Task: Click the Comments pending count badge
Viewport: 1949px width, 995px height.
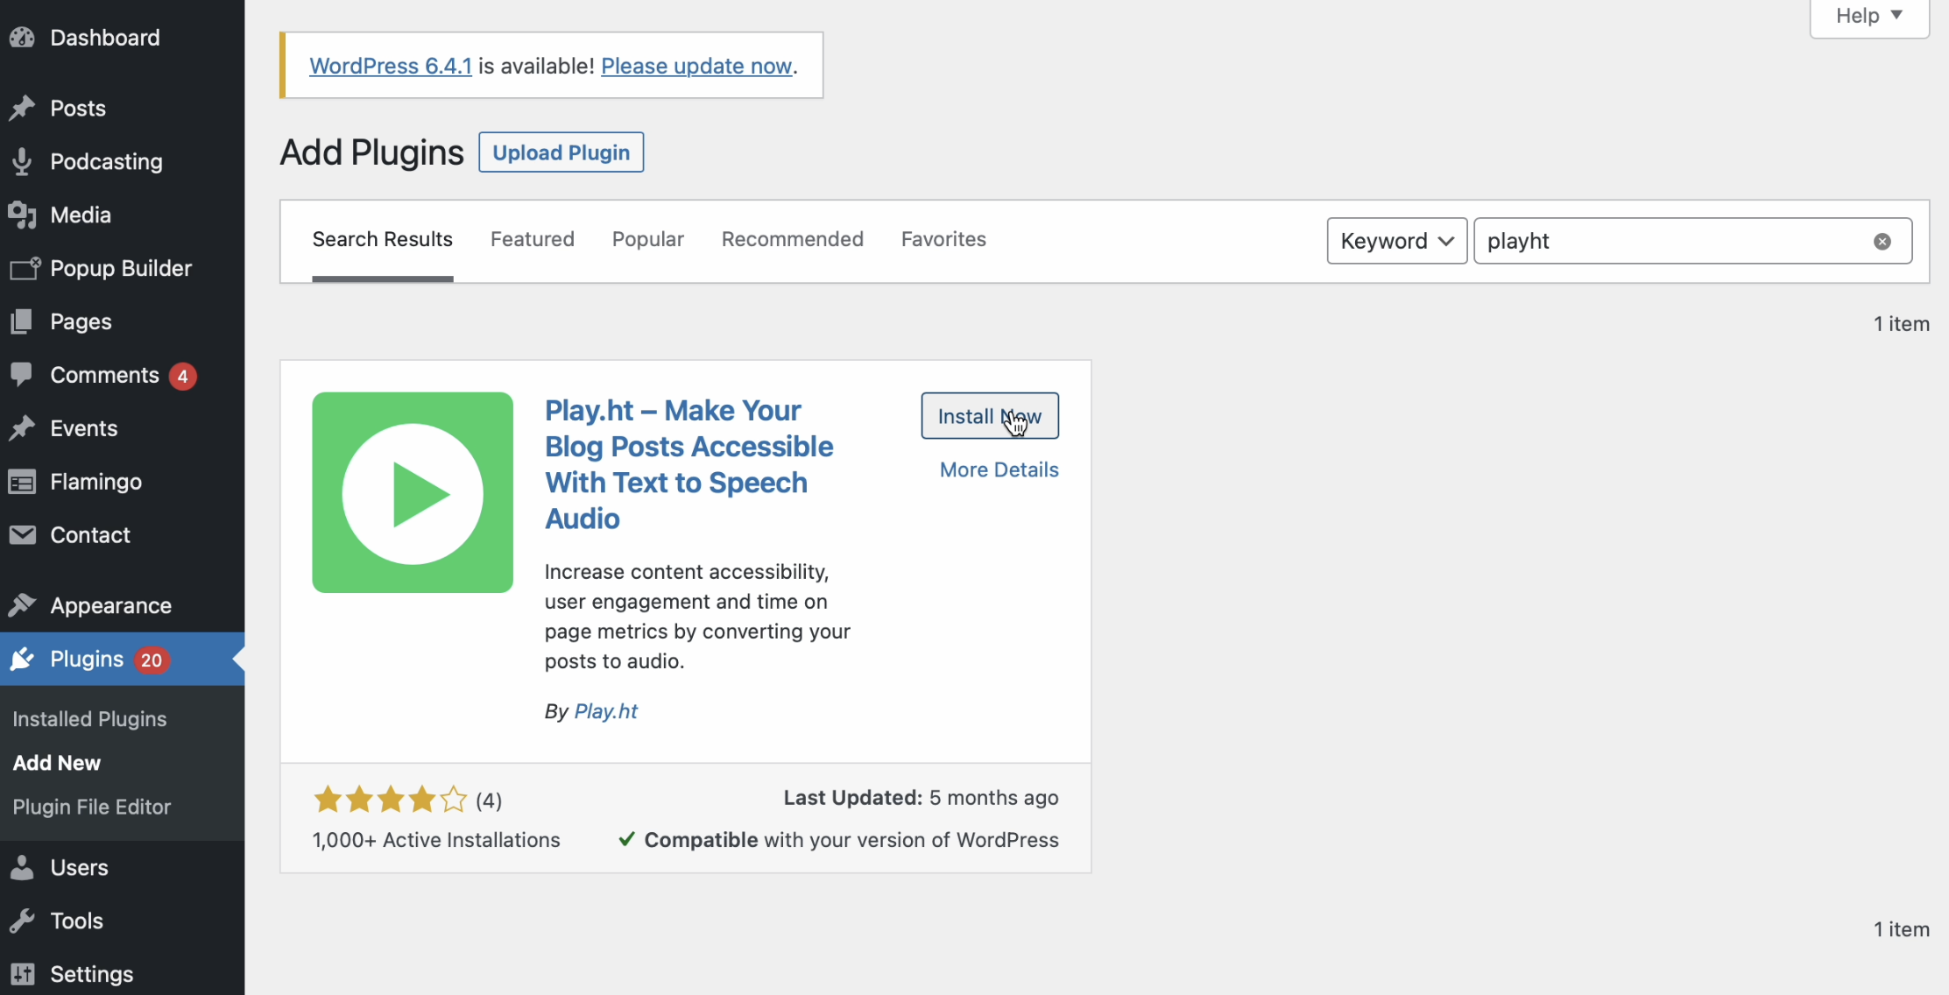Action: click(182, 377)
